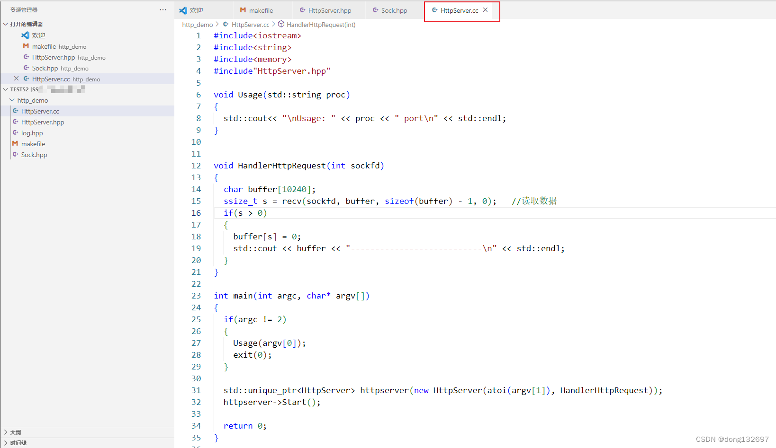
Task: Collapse the open editors section
Action: coord(5,24)
